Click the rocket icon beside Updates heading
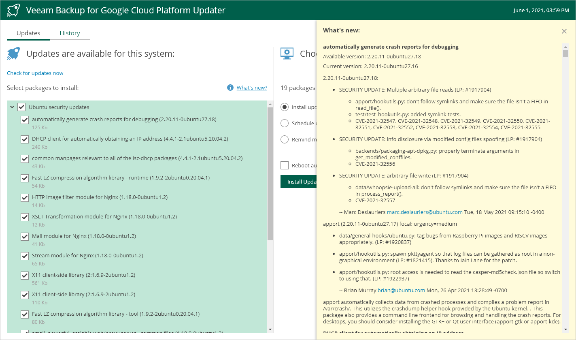This screenshot has width=576, height=340. [x=13, y=53]
